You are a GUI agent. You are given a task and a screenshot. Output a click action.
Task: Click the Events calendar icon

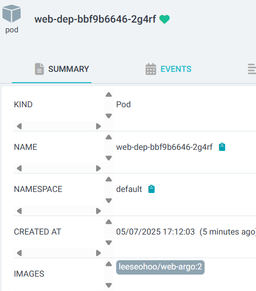(x=151, y=69)
